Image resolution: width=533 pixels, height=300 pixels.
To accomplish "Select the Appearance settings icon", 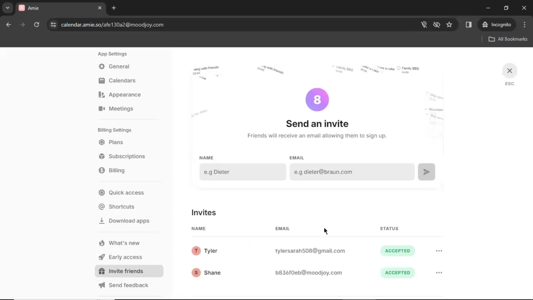I will (x=102, y=94).
